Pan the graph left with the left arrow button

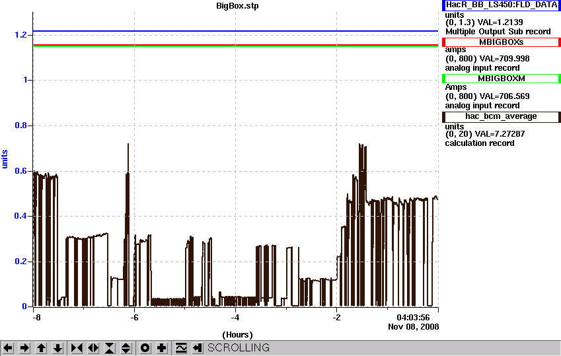click(x=7, y=348)
